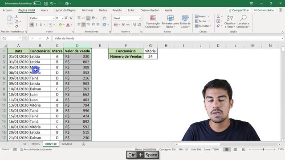Click the Inserir cells button
285x160 pixels.
click(x=202, y=16)
